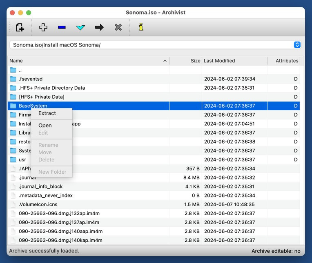Click the folder icon of BaseSystem
Screen dimensions: 312x263
[x=13, y=106]
